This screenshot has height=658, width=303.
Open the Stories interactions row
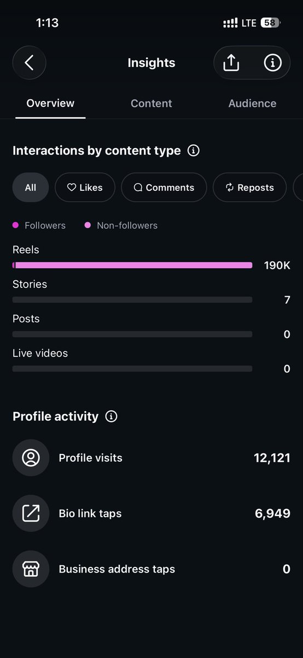click(x=151, y=293)
